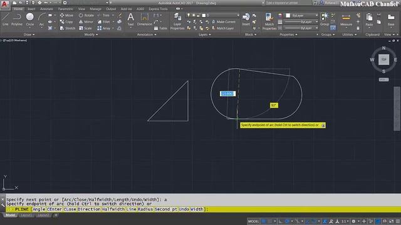Click the Base view icon
401x225 pixels.
pos(391,19)
